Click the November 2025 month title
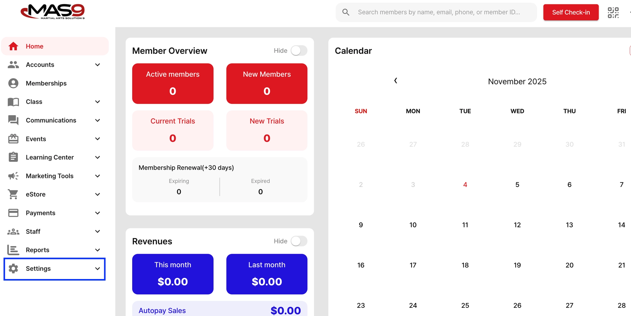This screenshot has height=316, width=631. click(x=517, y=81)
